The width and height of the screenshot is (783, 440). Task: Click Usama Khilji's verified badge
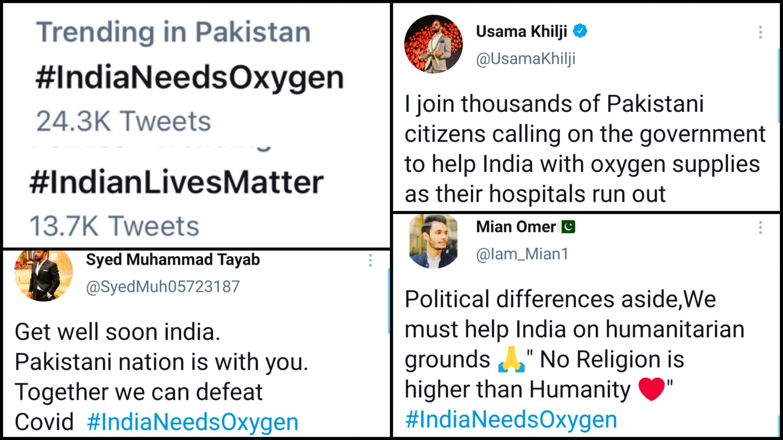point(580,31)
